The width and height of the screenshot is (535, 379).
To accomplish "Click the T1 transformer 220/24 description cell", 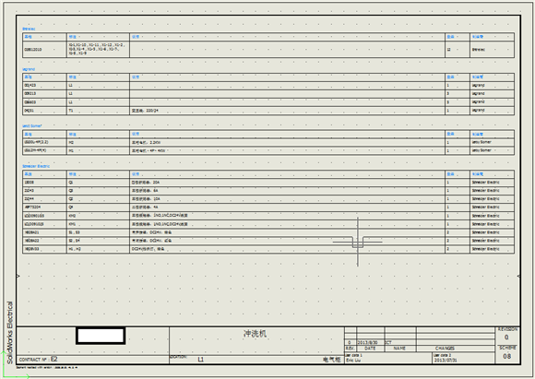I will tap(287, 111).
